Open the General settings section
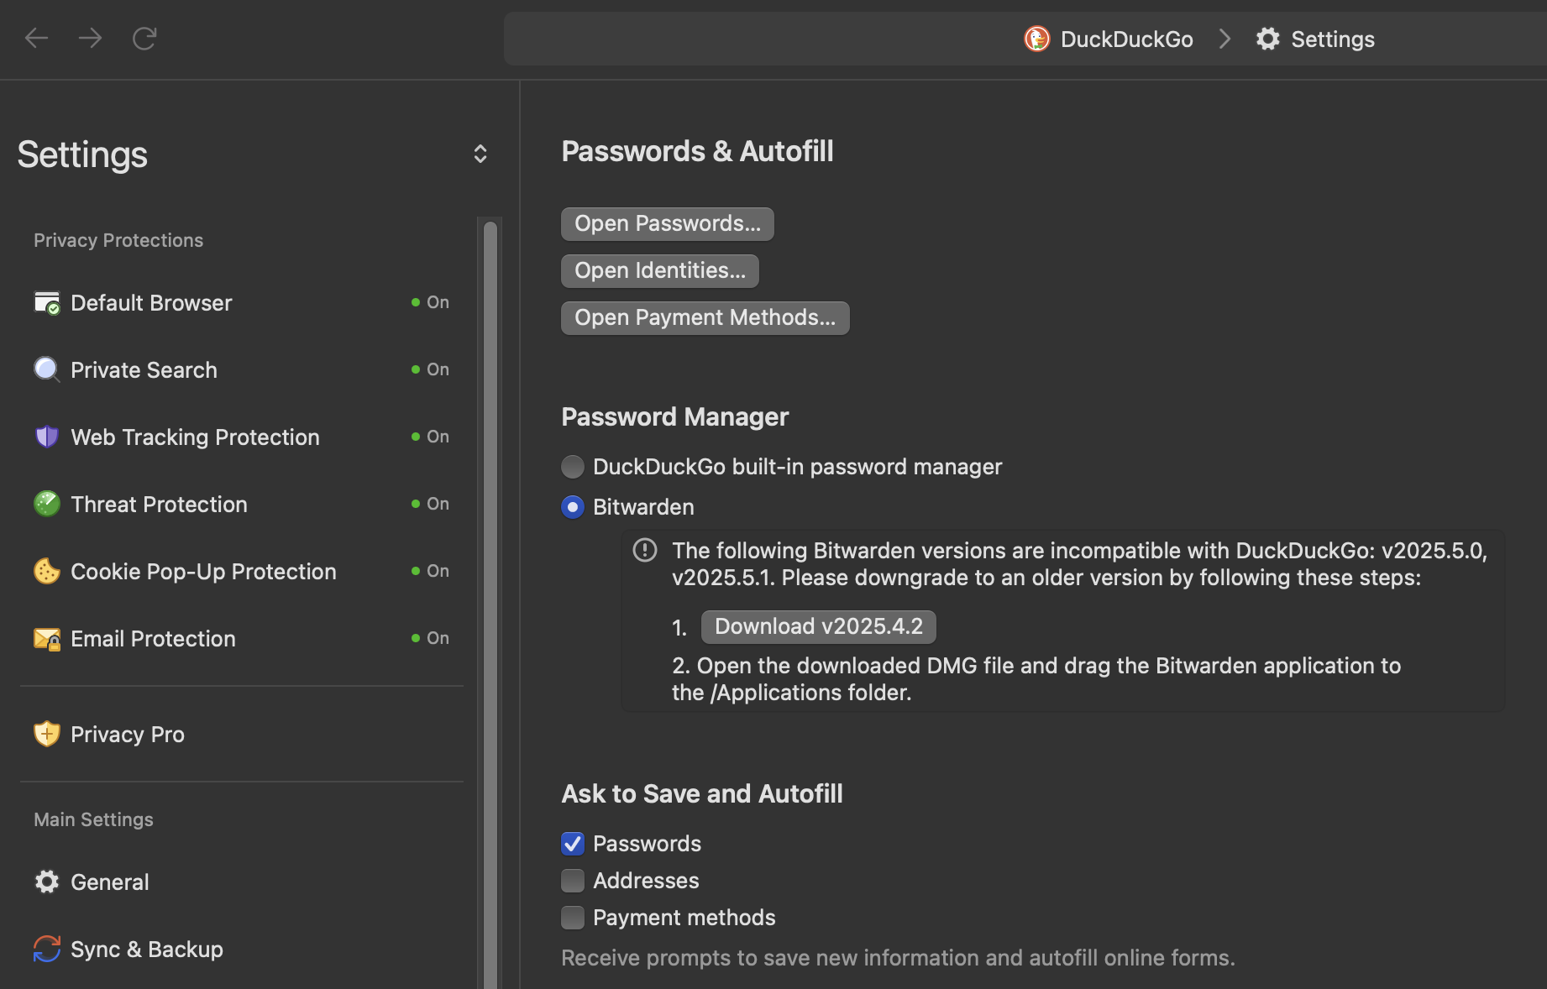This screenshot has width=1547, height=989. [242, 882]
